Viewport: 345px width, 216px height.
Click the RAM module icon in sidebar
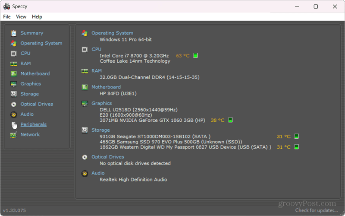click(x=14, y=64)
